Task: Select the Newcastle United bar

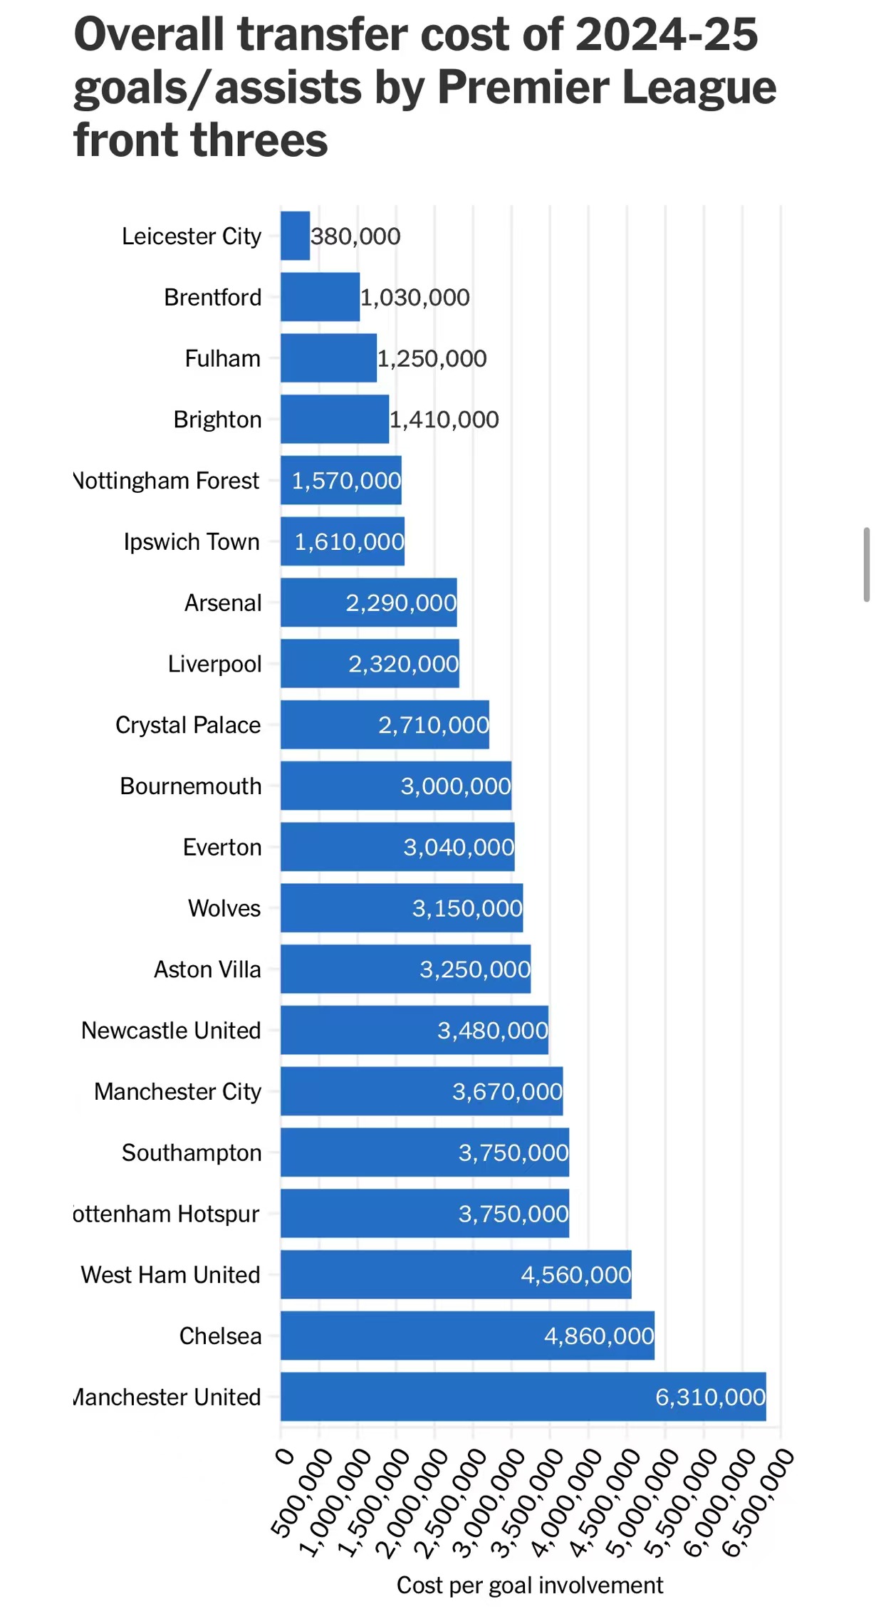Action: pos(414,1030)
